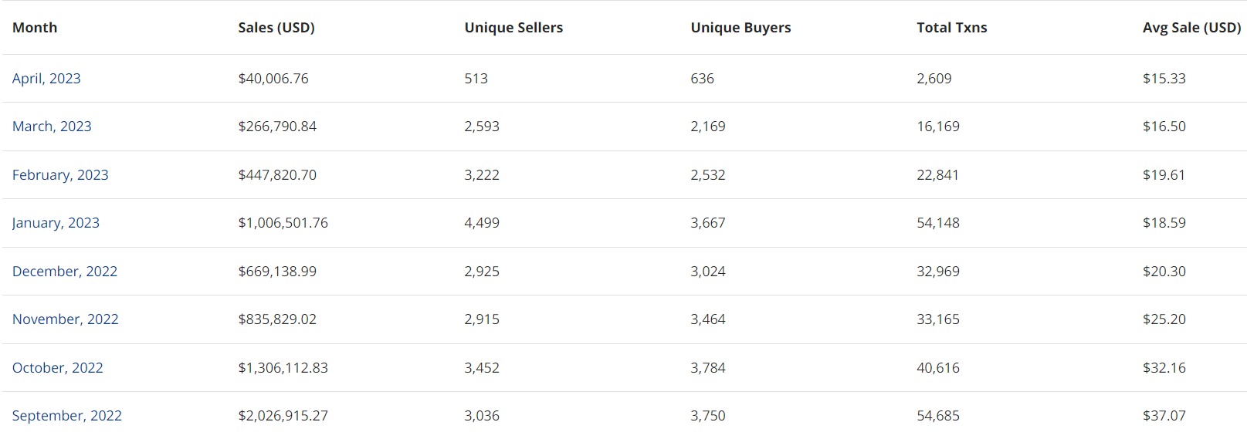Sort by the Unique Buyers column header
Viewport: 1247px width, 439px height.
coord(740,28)
